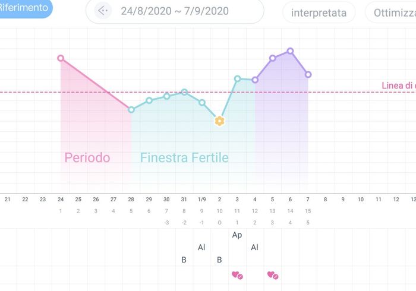416x291 pixels.
Task: Click the heart icon under day 3
Action: click(x=237, y=275)
